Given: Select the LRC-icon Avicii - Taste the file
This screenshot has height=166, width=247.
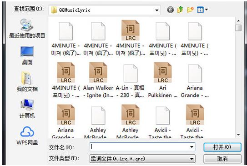Looking at the screenshot, I should (x=195, y=121).
